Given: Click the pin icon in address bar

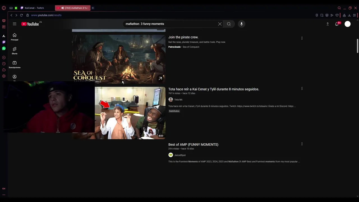Looking at the screenshot, I should coord(317,15).
